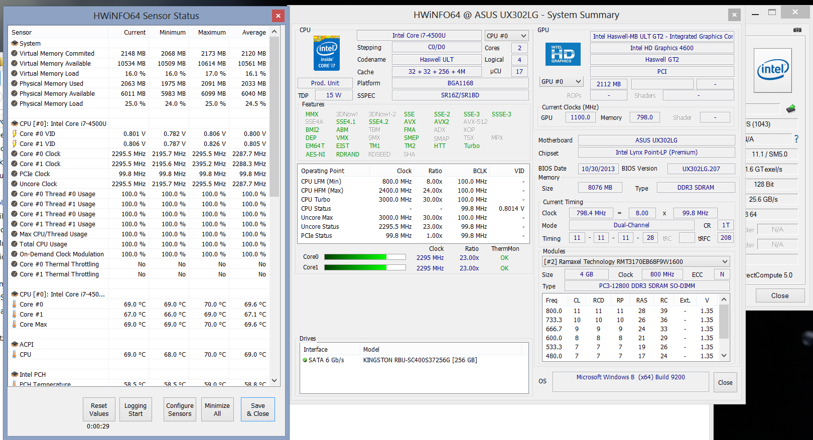The height and width of the screenshot is (440, 813).
Task: Click the PCIe Clock row icon
Action: click(x=15, y=174)
